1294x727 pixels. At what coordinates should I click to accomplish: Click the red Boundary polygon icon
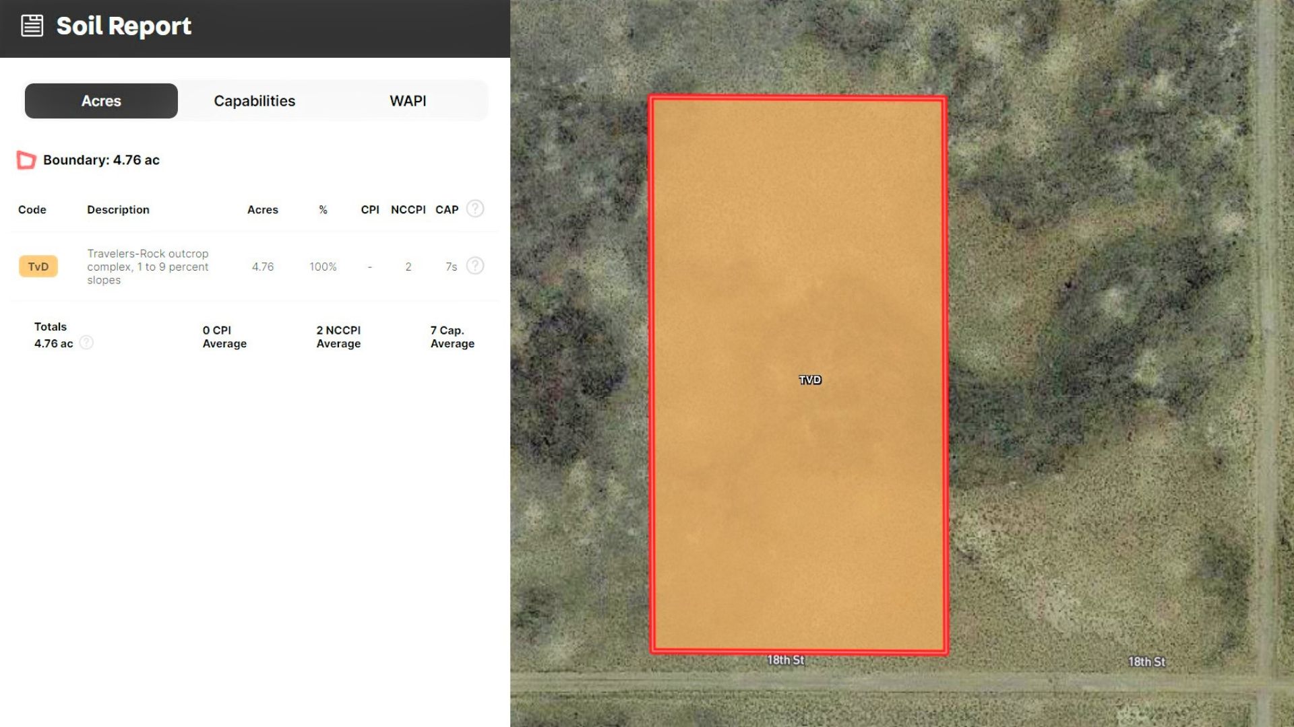pos(26,160)
